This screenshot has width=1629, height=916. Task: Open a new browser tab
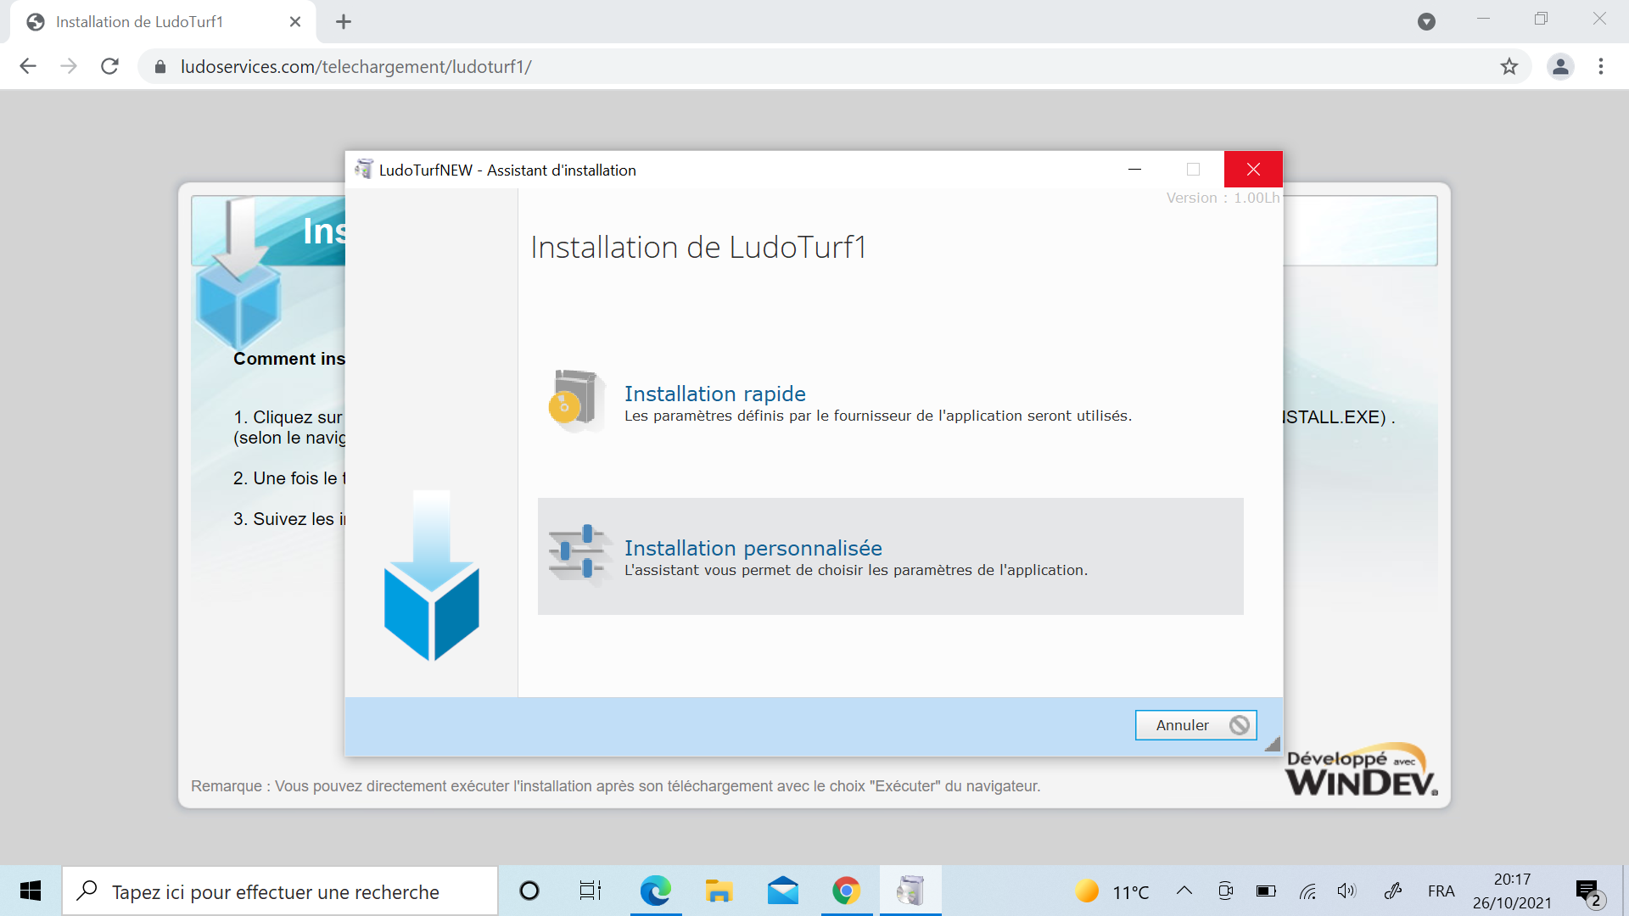pyautogui.click(x=344, y=22)
